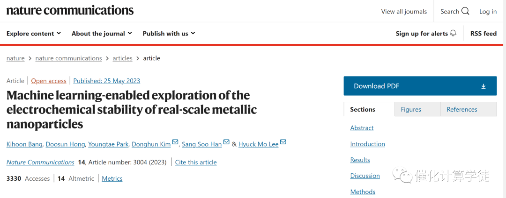Viewport: 506px width, 198px height.
Task: Click the download arrow icon
Action: tap(484, 86)
